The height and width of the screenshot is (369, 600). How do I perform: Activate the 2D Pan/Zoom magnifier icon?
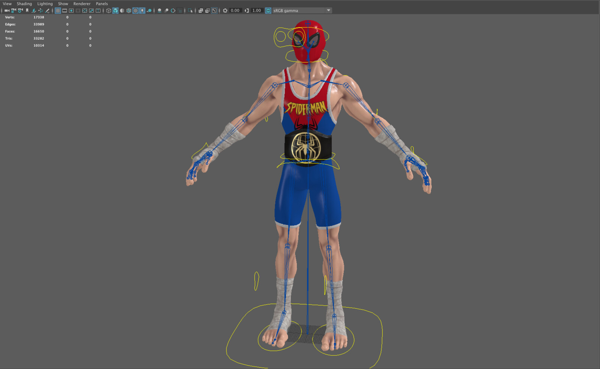(40, 10)
